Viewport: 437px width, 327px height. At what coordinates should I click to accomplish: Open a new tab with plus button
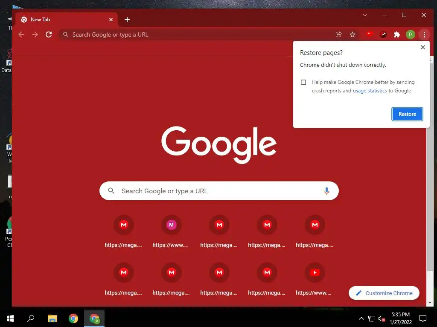[127, 20]
